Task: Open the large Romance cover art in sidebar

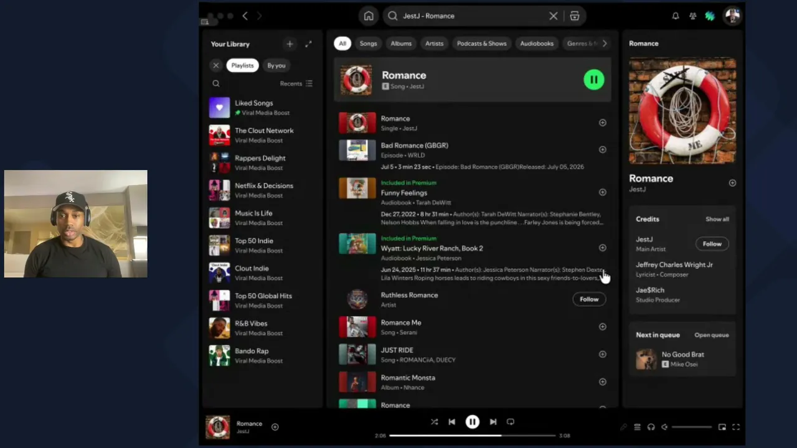Action: [682, 111]
